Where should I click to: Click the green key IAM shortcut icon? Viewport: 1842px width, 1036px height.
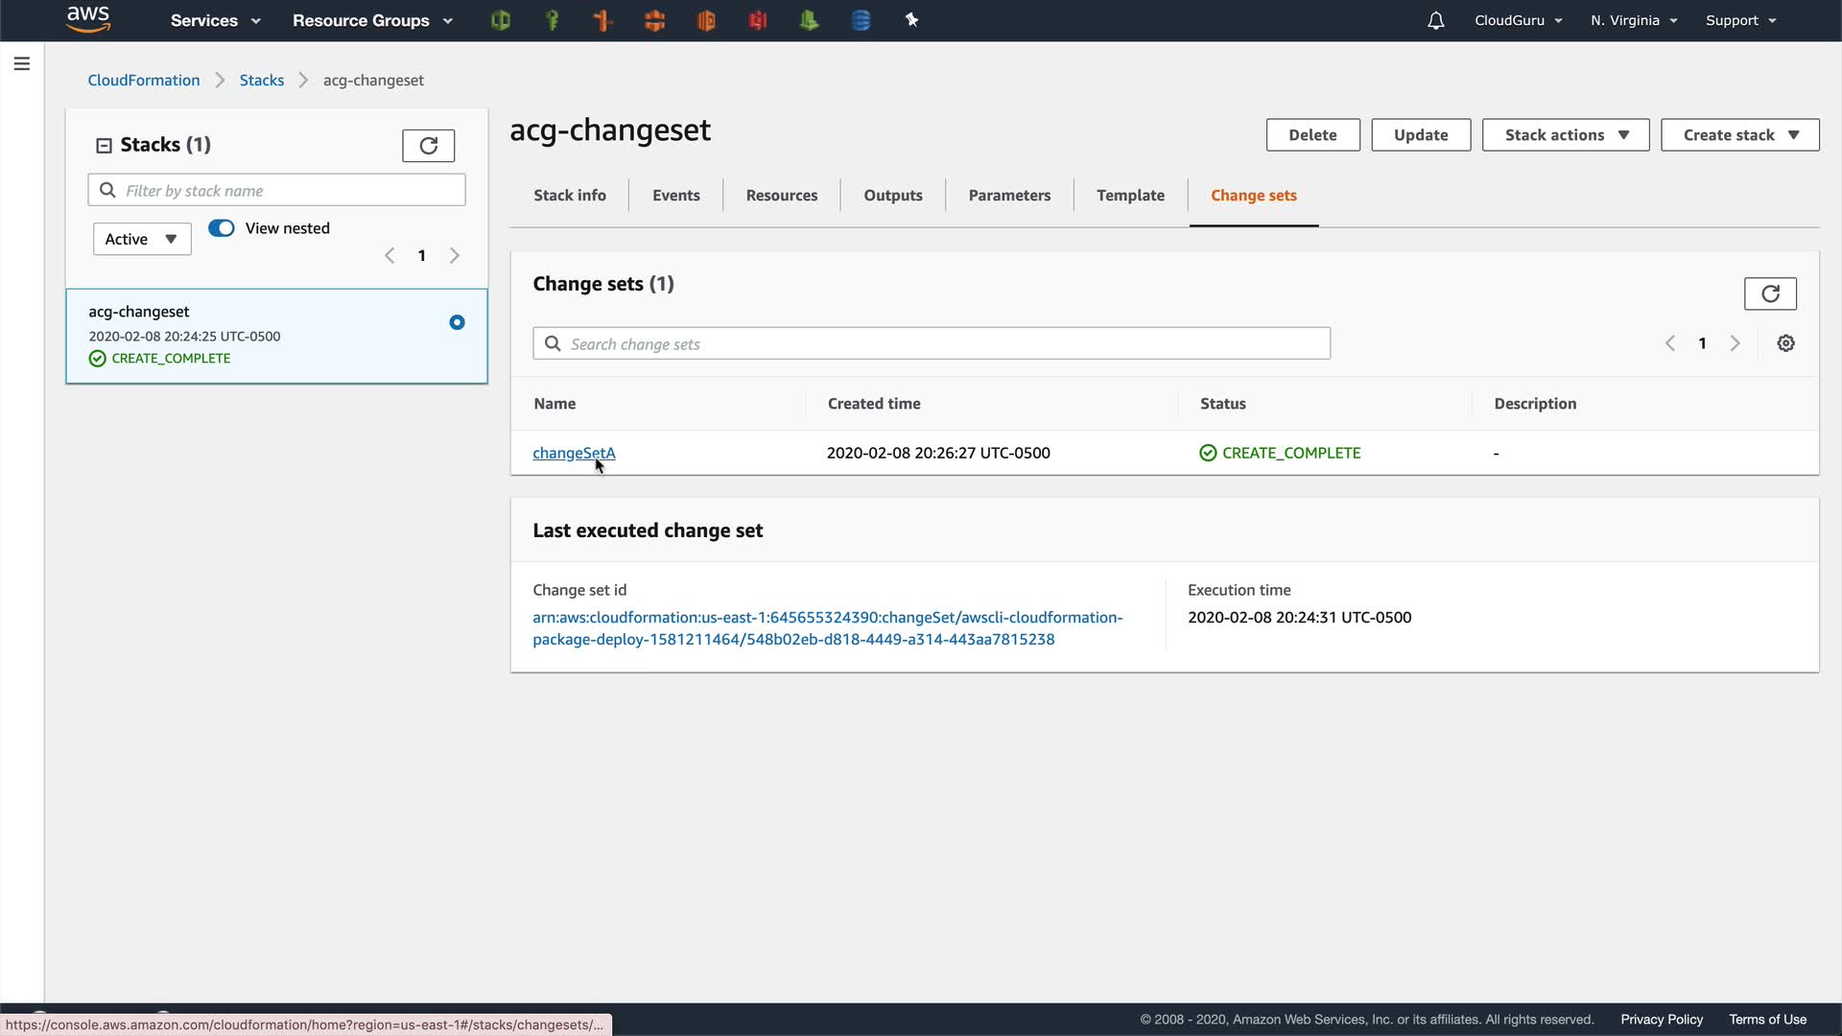pos(552,20)
